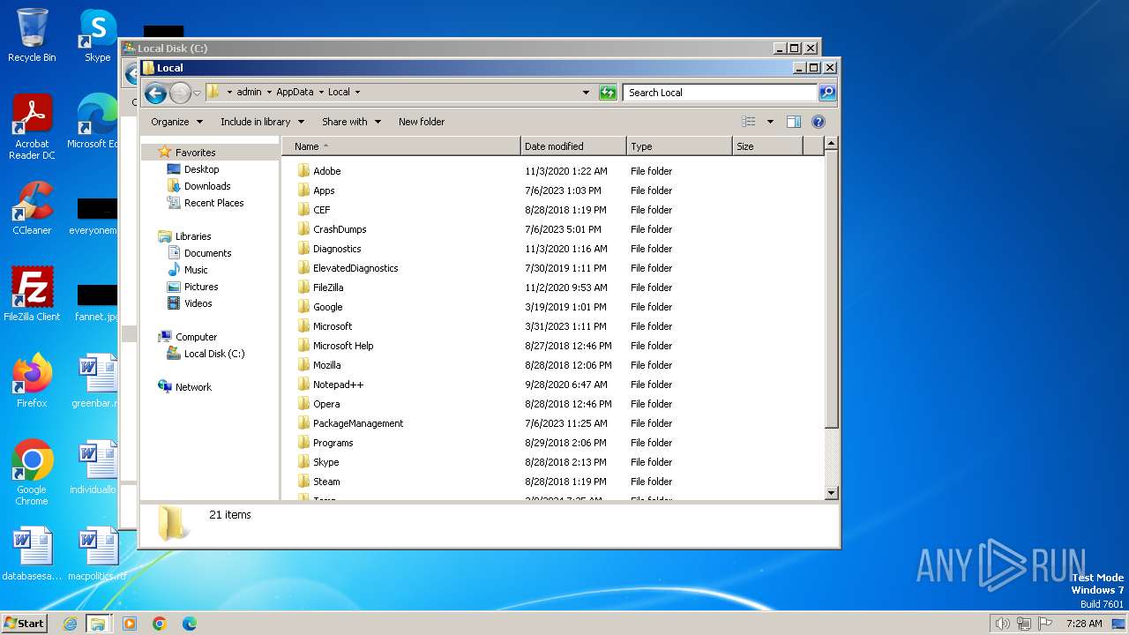Select Network in navigation pane
The width and height of the screenshot is (1129, 635).
coord(193,387)
